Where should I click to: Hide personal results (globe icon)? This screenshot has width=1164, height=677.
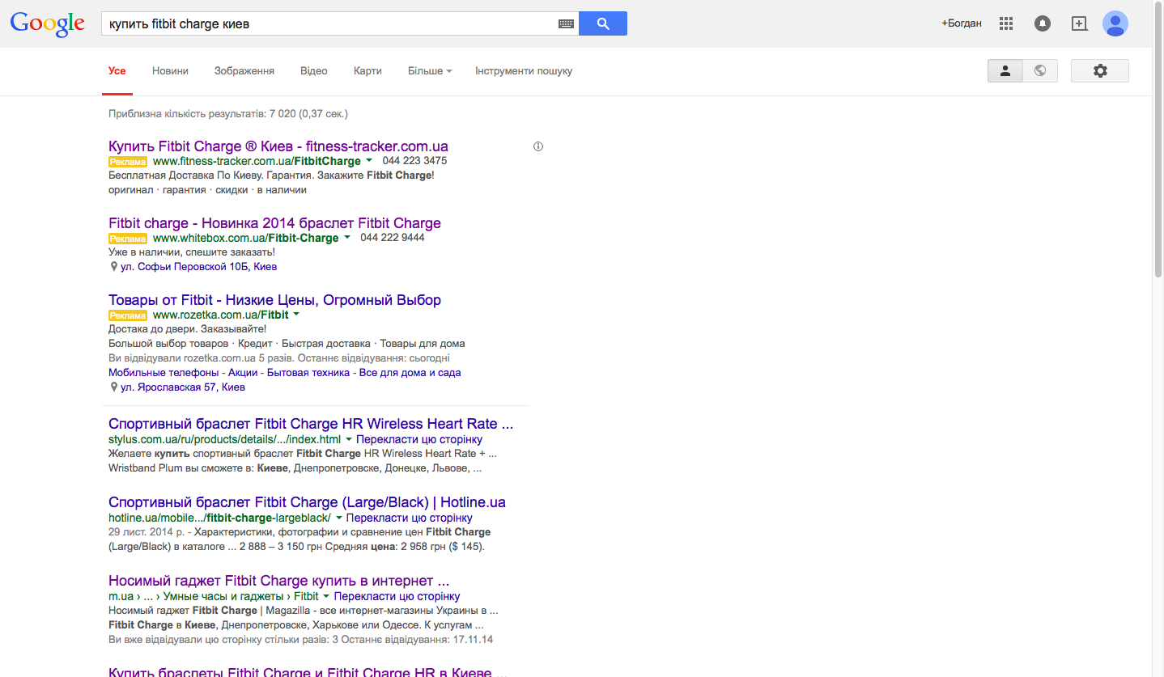pyautogui.click(x=1040, y=71)
